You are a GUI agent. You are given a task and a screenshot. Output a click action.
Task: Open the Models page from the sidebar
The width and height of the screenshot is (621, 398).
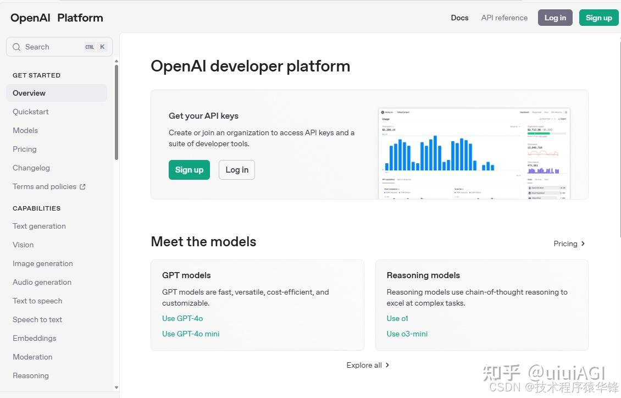pos(25,130)
